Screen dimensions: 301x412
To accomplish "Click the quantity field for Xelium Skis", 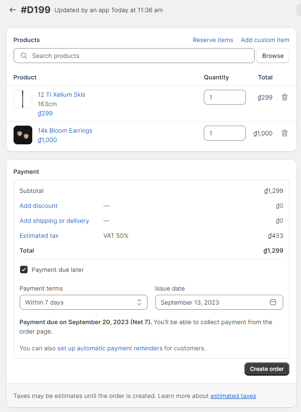I will (224, 97).
